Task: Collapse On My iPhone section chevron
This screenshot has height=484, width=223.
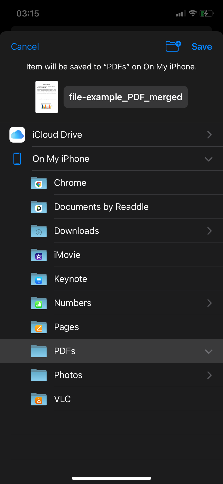Action: [209, 159]
